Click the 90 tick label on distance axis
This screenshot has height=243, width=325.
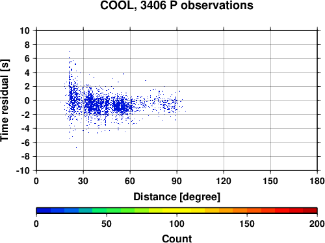[x=177, y=181]
